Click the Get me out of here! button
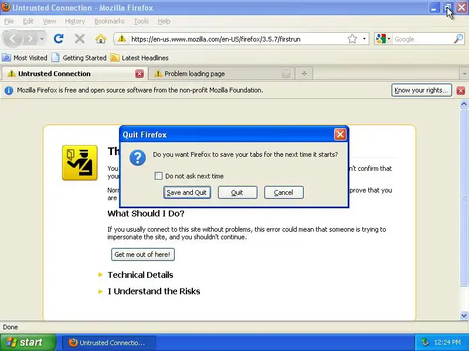Image resolution: width=469 pixels, height=351 pixels. click(x=142, y=254)
